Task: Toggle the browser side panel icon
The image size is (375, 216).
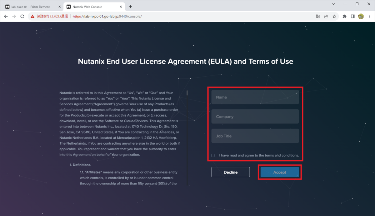Action: point(352,16)
